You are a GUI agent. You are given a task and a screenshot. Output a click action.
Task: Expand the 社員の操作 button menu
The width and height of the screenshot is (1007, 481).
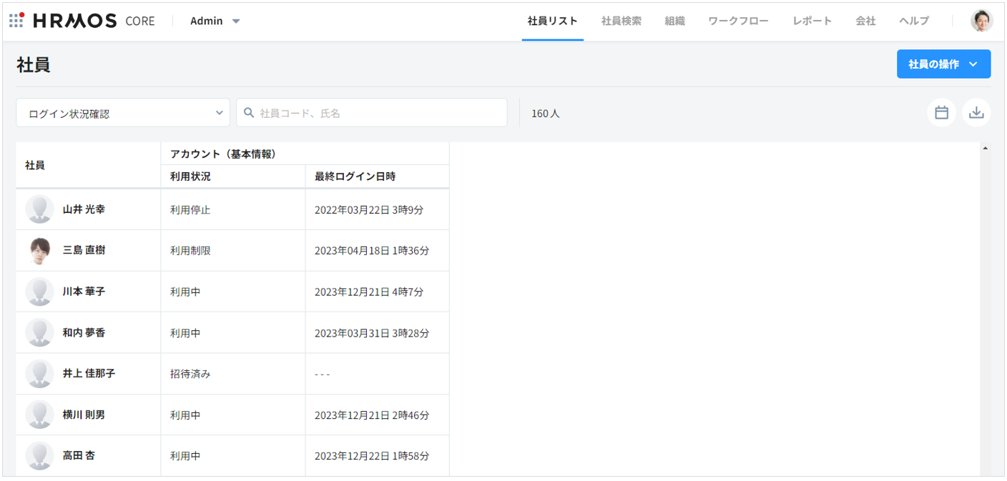[943, 64]
